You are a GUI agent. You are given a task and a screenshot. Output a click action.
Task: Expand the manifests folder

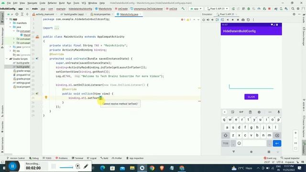(x=11, y=23)
